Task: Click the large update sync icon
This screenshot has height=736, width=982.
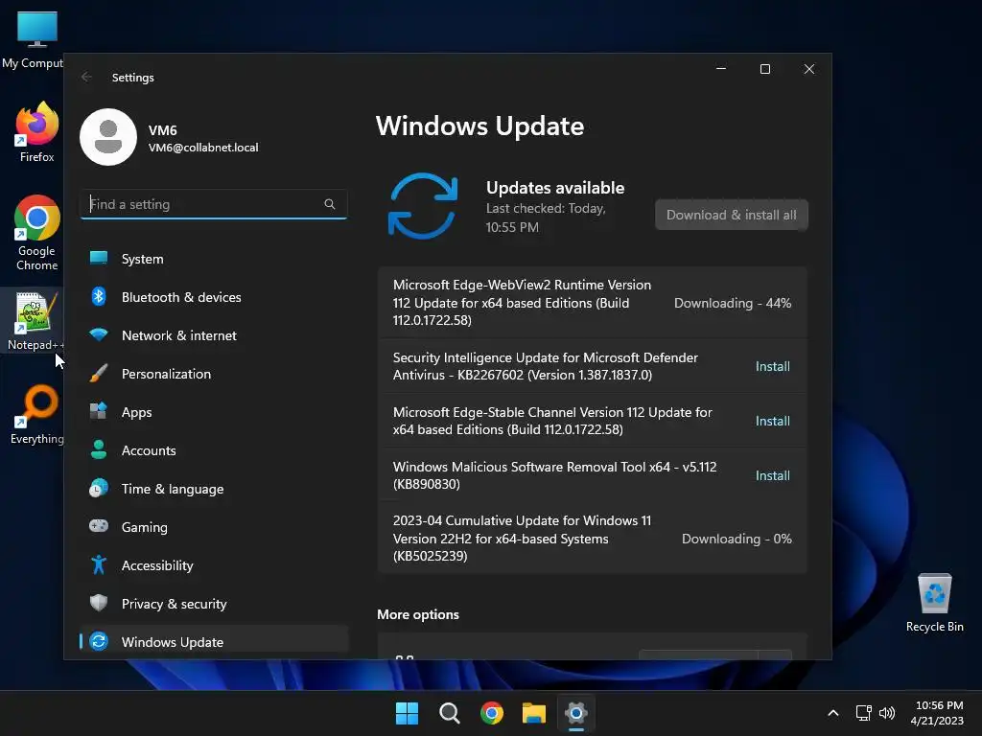Action: click(423, 207)
